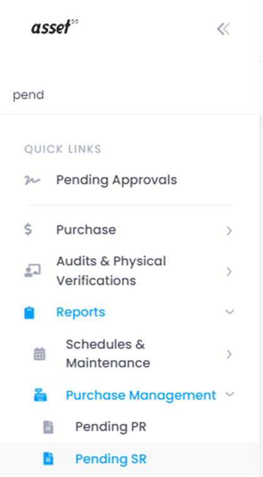Collapse sidebar with double-chevron icon
Image resolution: width=263 pixels, height=477 pixels.
(224, 29)
